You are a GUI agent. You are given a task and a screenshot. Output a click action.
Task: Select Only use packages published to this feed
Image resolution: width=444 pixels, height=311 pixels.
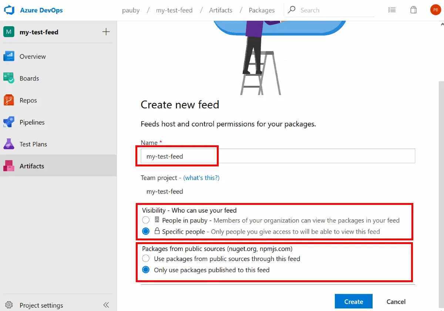[x=146, y=270]
